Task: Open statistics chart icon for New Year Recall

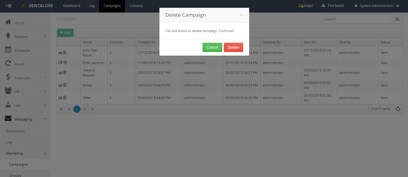Action: point(60,53)
